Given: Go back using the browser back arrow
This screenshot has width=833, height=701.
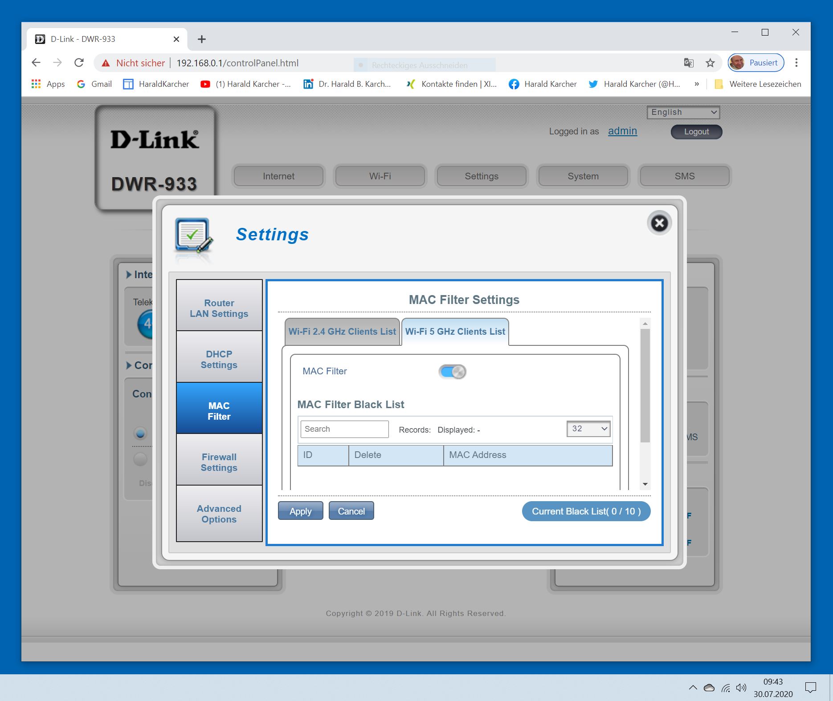Looking at the screenshot, I should pos(36,63).
